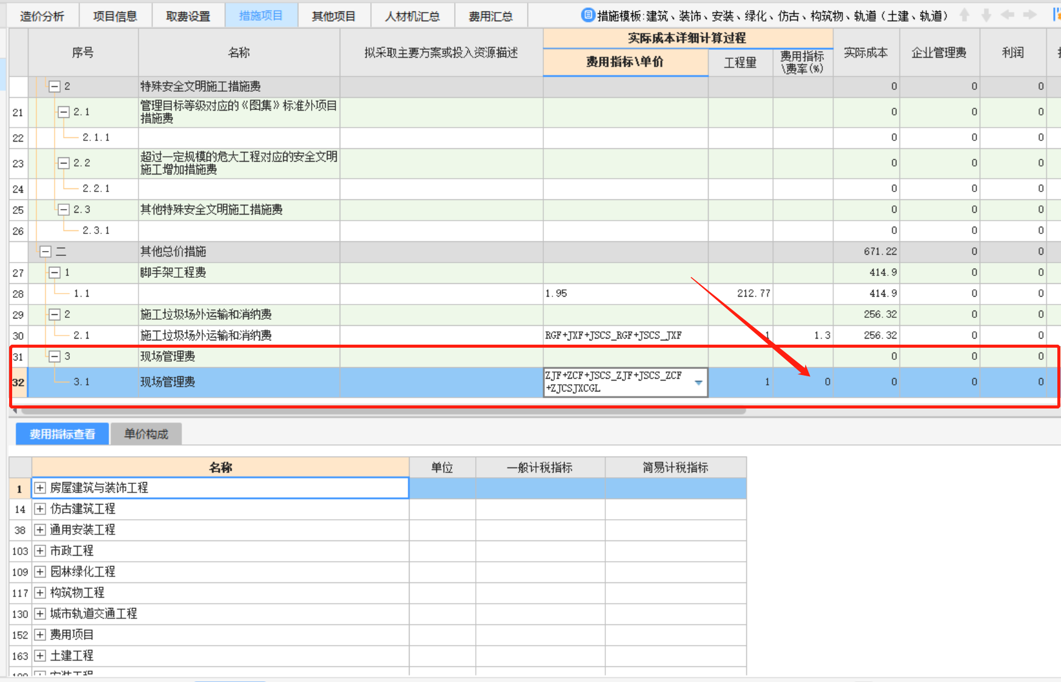This screenshot has height=682, width=1061.
Task: Click the 实际成本 column header
Action: click(x=866, y=53)
